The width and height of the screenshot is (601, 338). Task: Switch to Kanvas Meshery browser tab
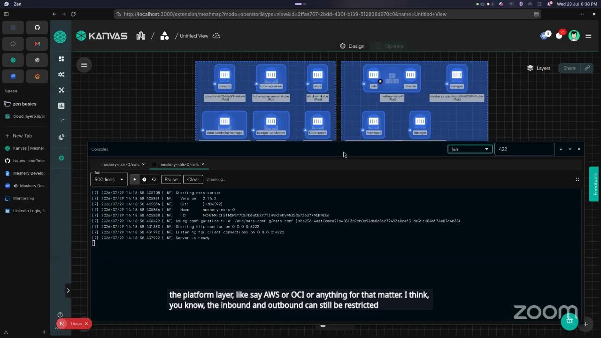pos(24,148)
